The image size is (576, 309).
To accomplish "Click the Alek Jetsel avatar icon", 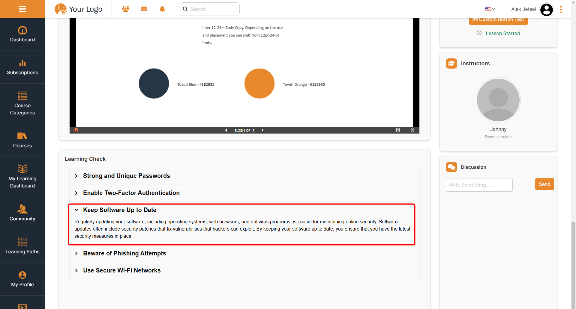I will (x=546, y=10).
